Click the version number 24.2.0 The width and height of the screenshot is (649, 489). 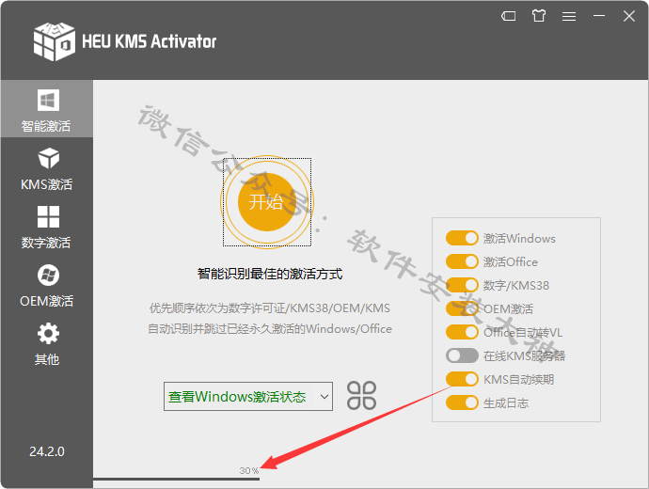[47, 451]
